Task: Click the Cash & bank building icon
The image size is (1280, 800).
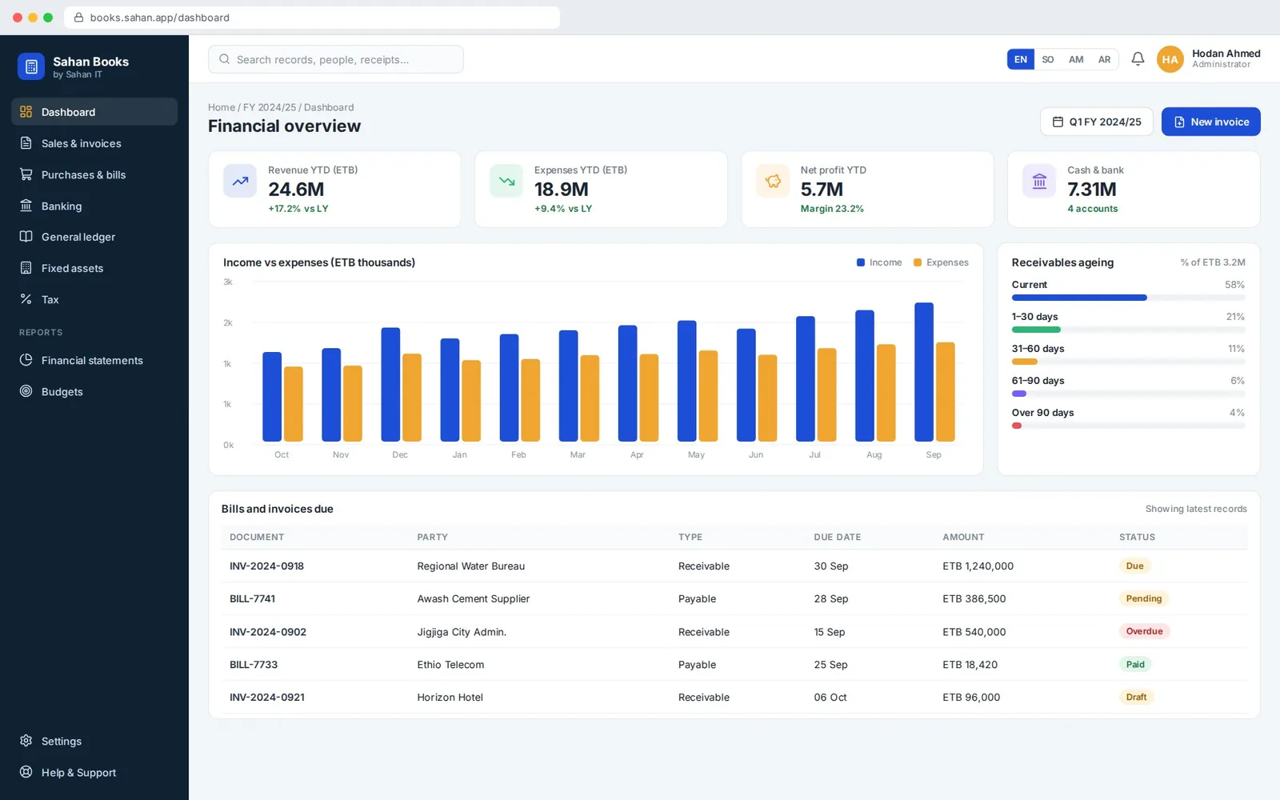Action: coord(1039,182)
